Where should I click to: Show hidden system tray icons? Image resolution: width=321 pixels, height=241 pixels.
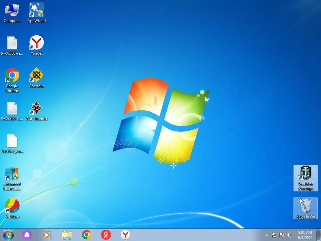pos(266,235)
